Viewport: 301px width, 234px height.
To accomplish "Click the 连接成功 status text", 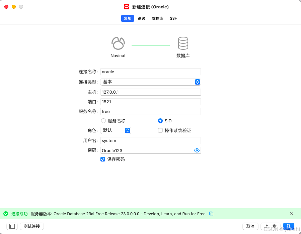I will [19, 214].
